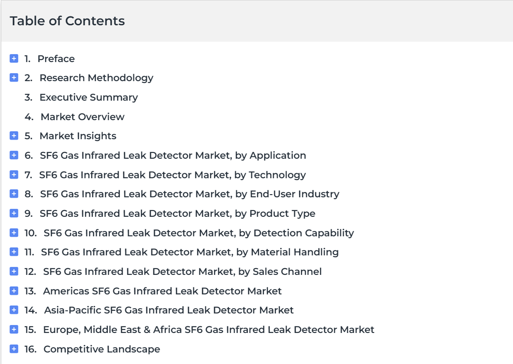Click plus icon beside by Detection Capability
This screenshot has width=513, height=364.
[14, 233]
